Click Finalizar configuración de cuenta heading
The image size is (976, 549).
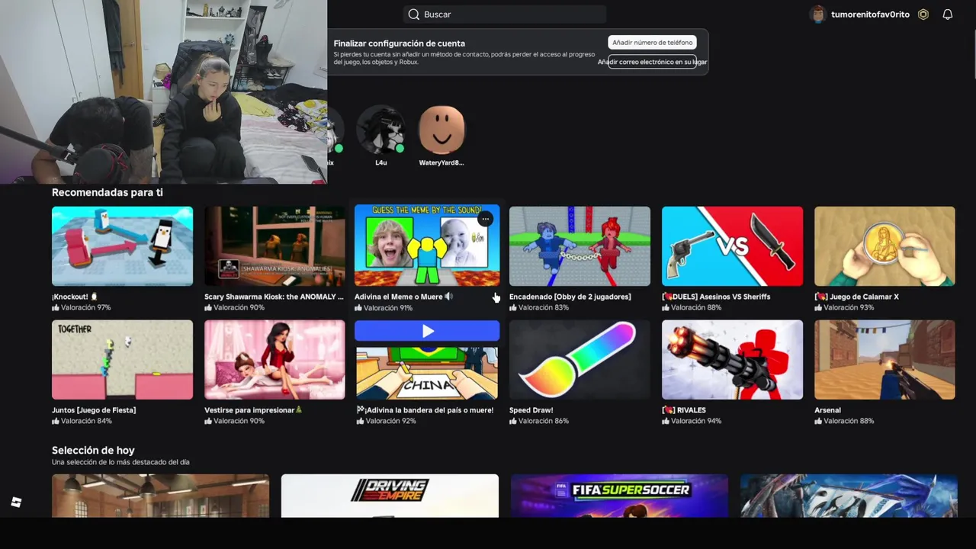click(x=399, y=43)
